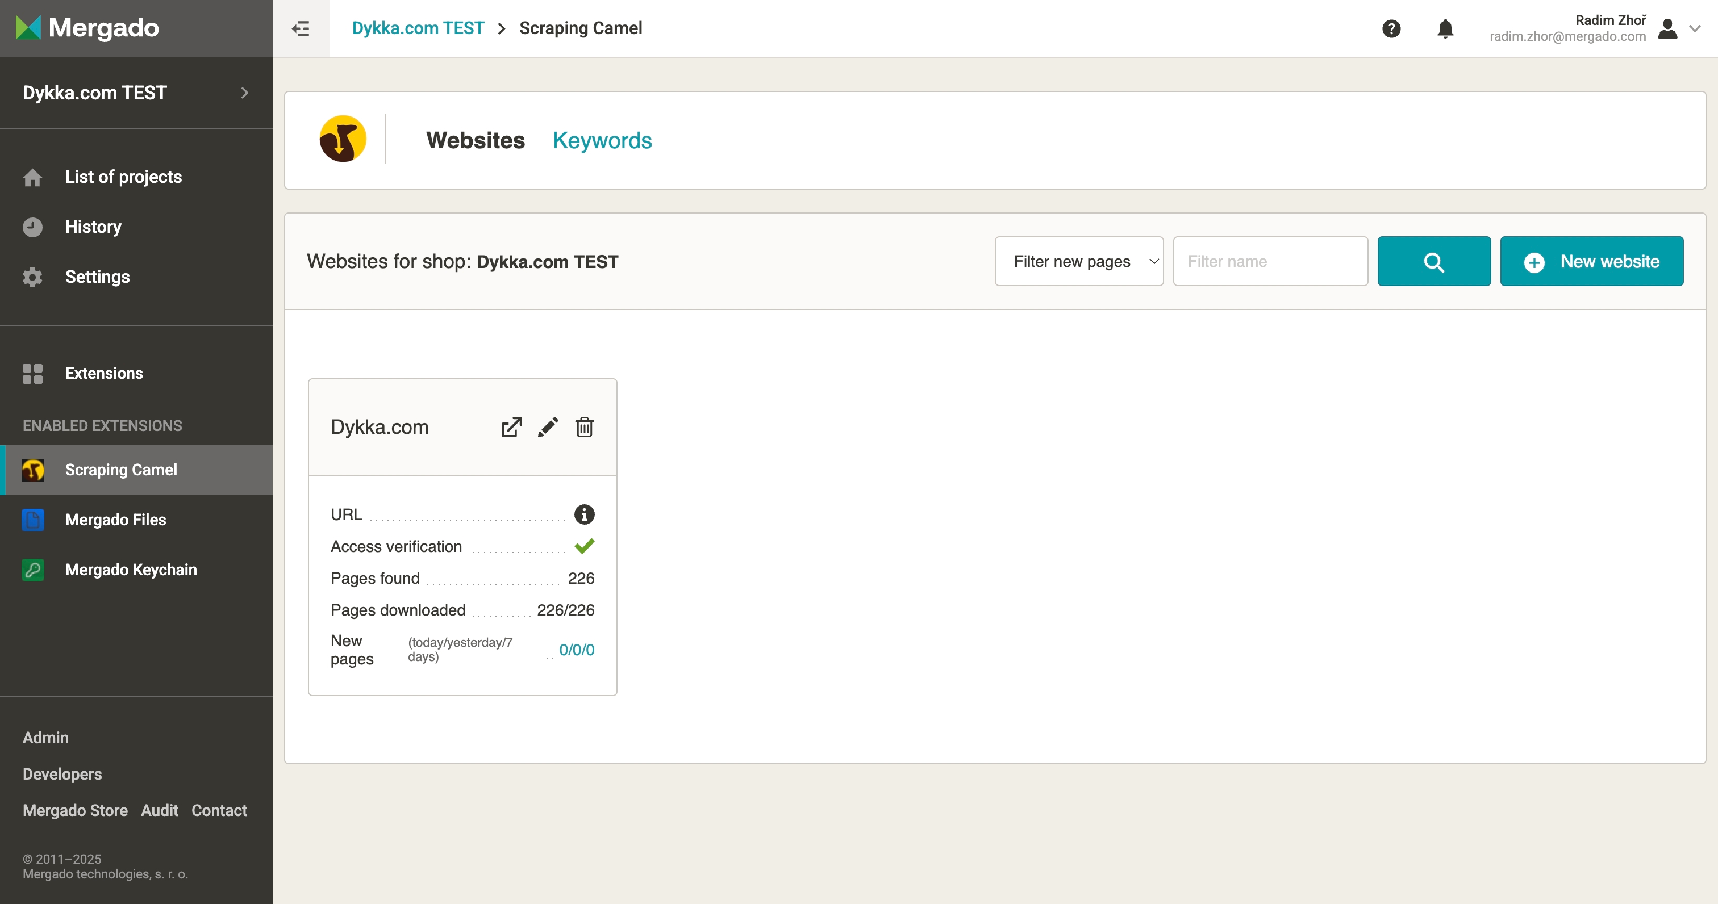Click the 0/0/0 new pages link
This screenshot has width=1718, height=904.
pyautogui.click(x=576, y=650)
